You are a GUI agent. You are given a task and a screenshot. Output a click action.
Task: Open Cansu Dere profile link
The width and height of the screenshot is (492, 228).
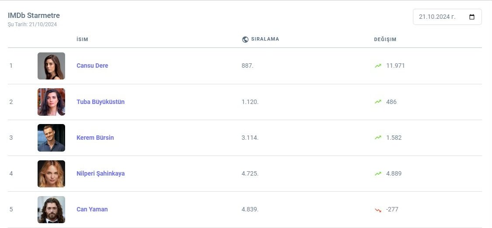coord(92,66)
